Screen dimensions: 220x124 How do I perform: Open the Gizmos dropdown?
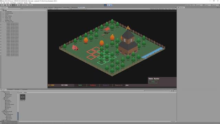click(173, 9)
